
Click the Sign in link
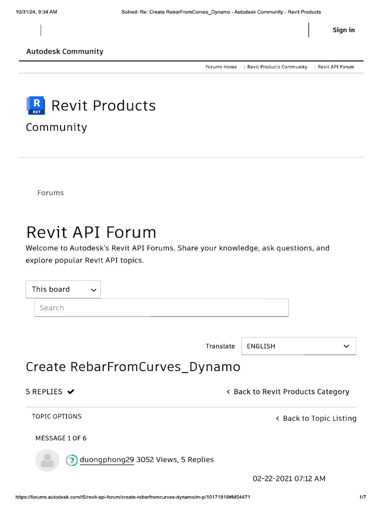[343, 30]
